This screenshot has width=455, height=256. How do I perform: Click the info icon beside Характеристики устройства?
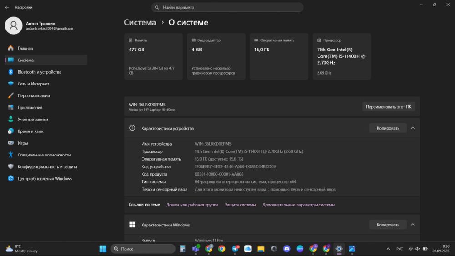(132, 128)
